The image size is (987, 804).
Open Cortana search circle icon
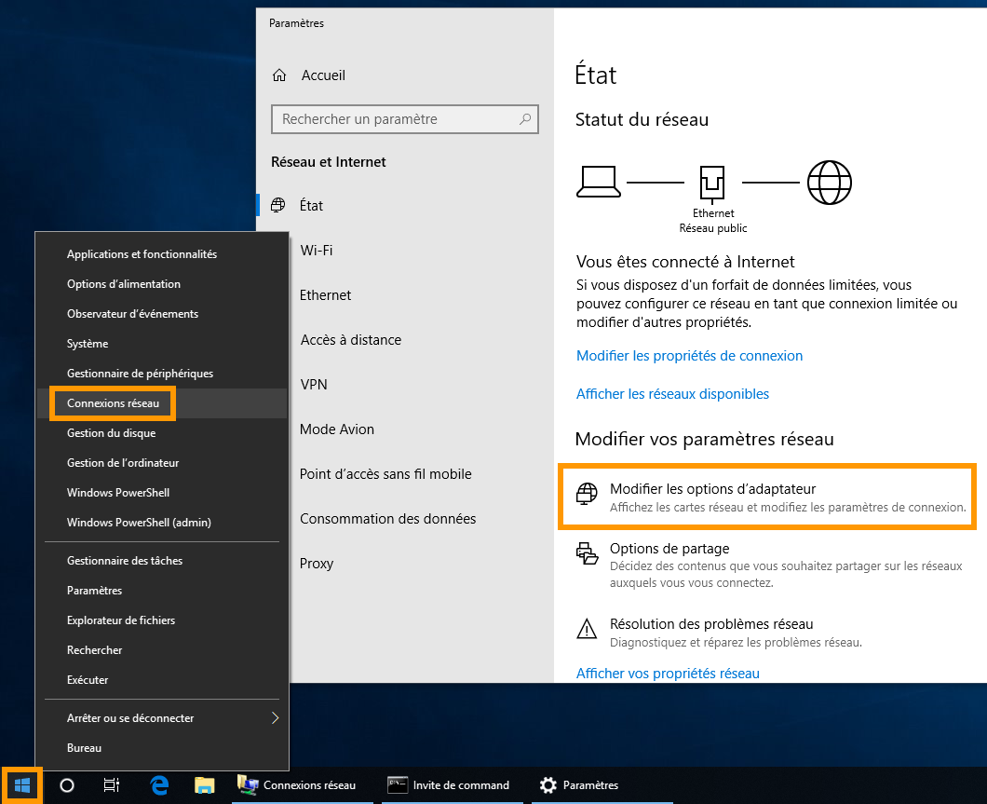coord(67,785)
